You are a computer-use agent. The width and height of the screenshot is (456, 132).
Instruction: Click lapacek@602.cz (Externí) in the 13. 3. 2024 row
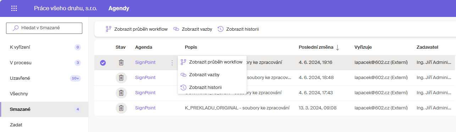tap(381, 108)
